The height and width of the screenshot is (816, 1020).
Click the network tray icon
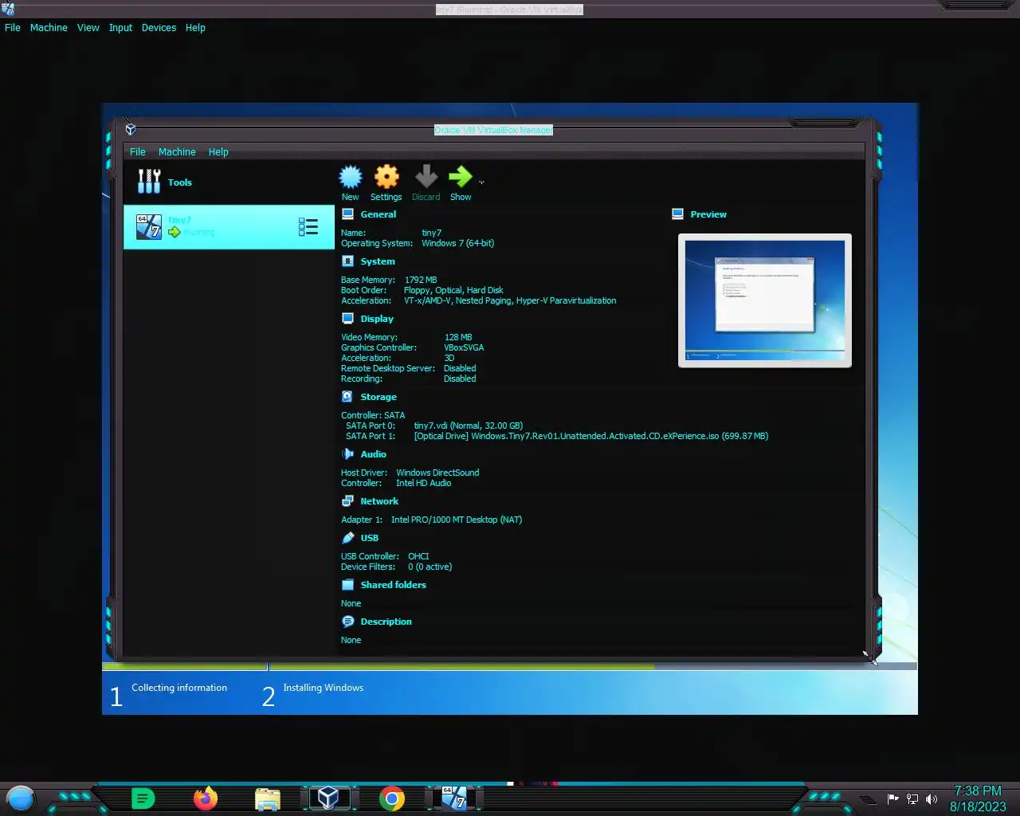[x=912, y=798]
